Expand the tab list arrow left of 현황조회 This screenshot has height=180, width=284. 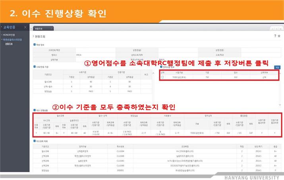click(x=32, y=29)
